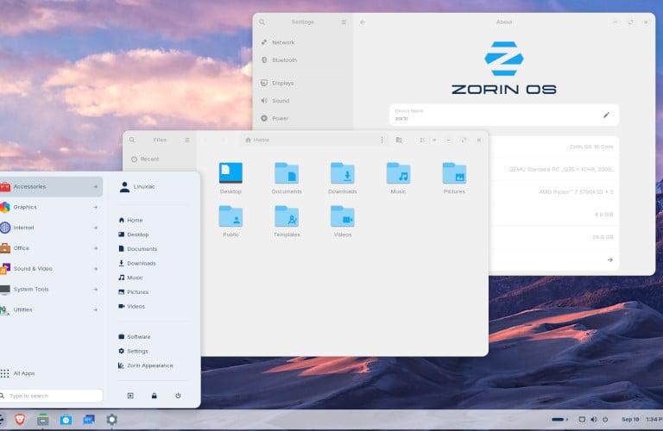Toggle grid view icon in Files toolbar

tap(422, 140)
